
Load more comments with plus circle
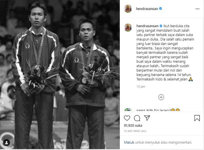(161, 97)
